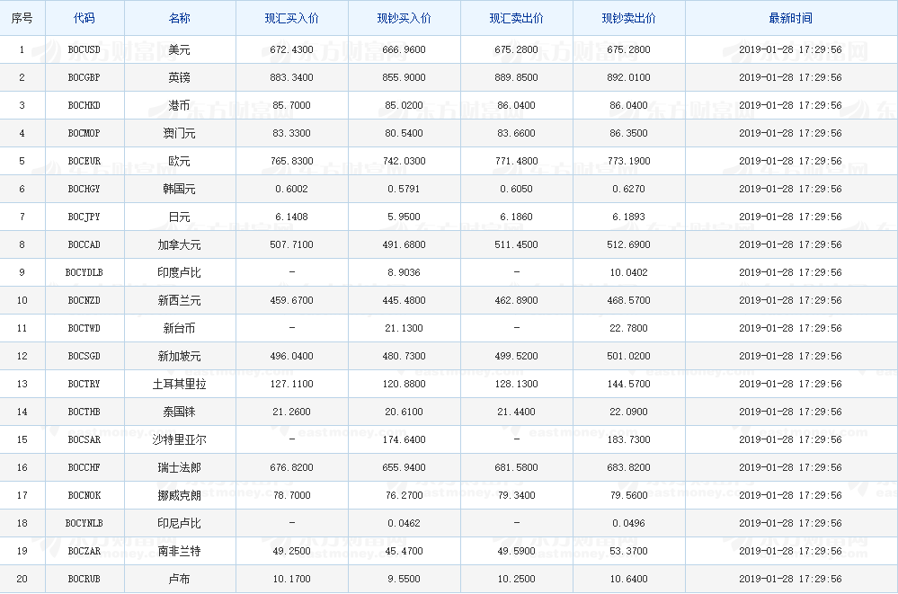Click value 501.0200 in the SGD row
The height and width of the screenshot is (594, 898).
[628, 356]
